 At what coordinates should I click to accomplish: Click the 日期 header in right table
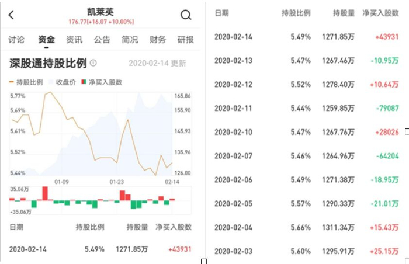221,13
